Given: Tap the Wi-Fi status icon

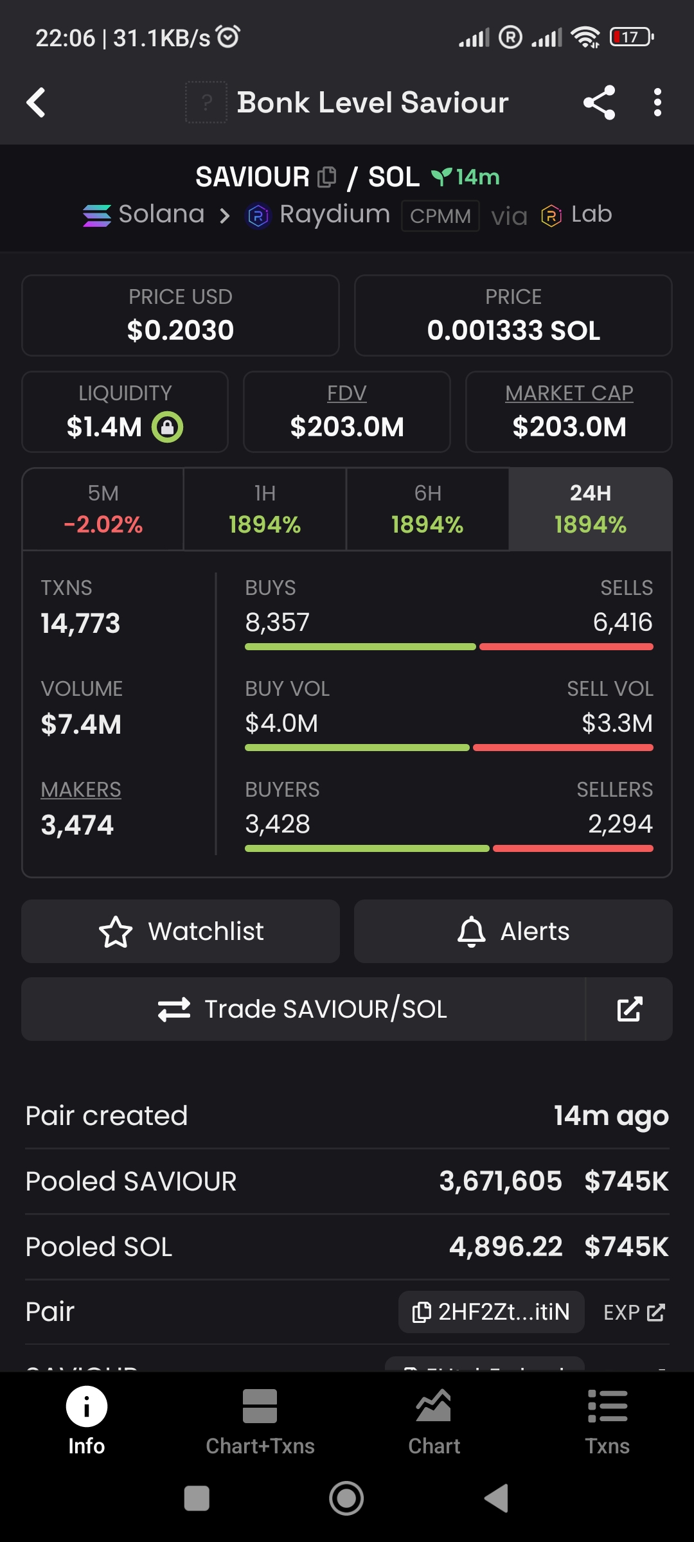Looking at the screenshot, I should (x=585, y=37).
